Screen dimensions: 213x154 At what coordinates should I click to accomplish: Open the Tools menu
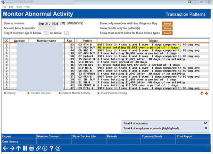(19, 7)
